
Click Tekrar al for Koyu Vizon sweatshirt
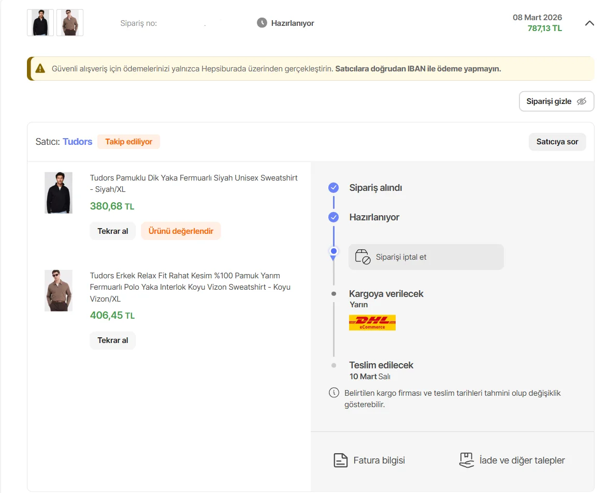coord(112,340)
